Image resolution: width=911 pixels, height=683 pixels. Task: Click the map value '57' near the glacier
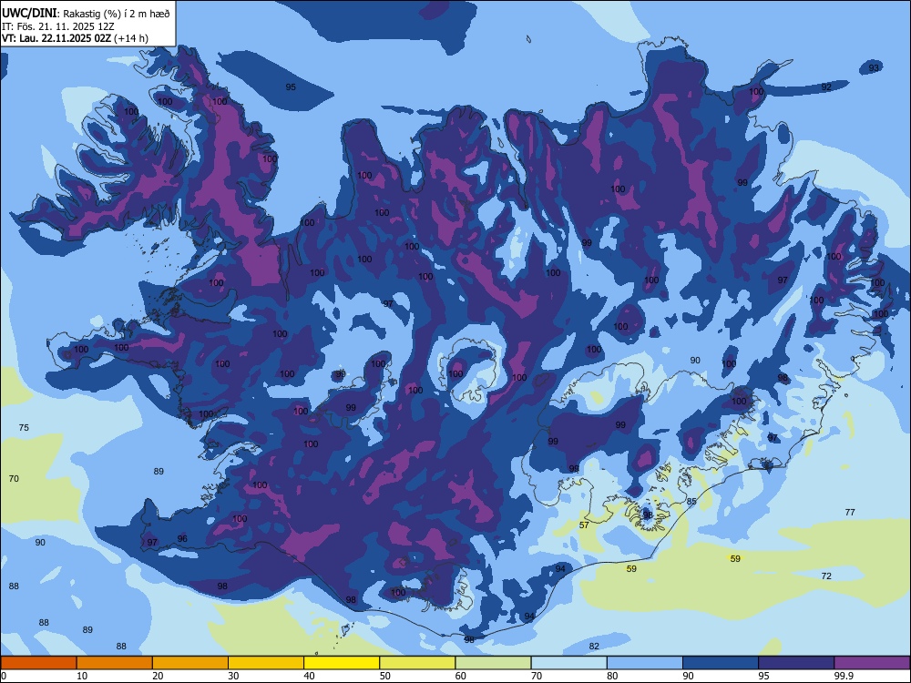(584, 525)
